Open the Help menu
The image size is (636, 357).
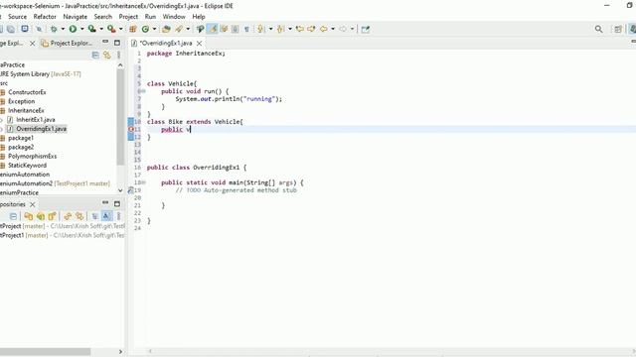pyautogui.click(x=199, y=17)
